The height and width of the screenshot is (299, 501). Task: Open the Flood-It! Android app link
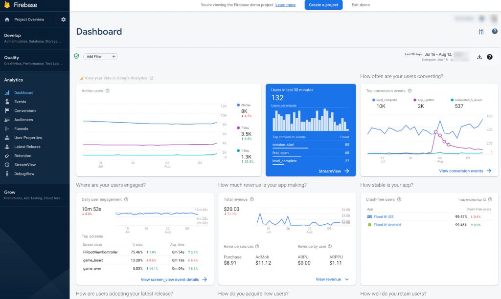(x=387, y=225)
